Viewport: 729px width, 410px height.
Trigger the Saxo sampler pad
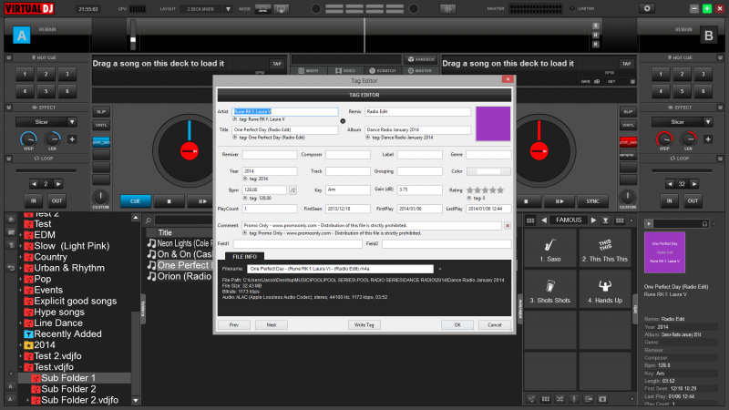(550, 250)
